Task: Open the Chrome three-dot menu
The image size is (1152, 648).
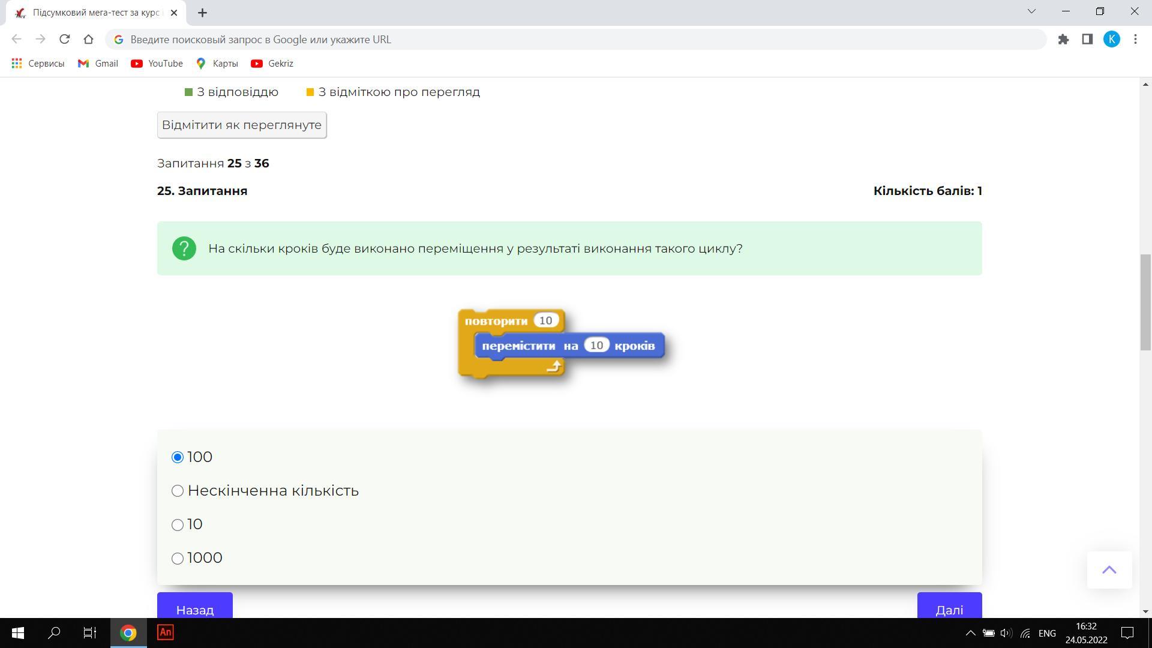Action: click(1135, 40)
